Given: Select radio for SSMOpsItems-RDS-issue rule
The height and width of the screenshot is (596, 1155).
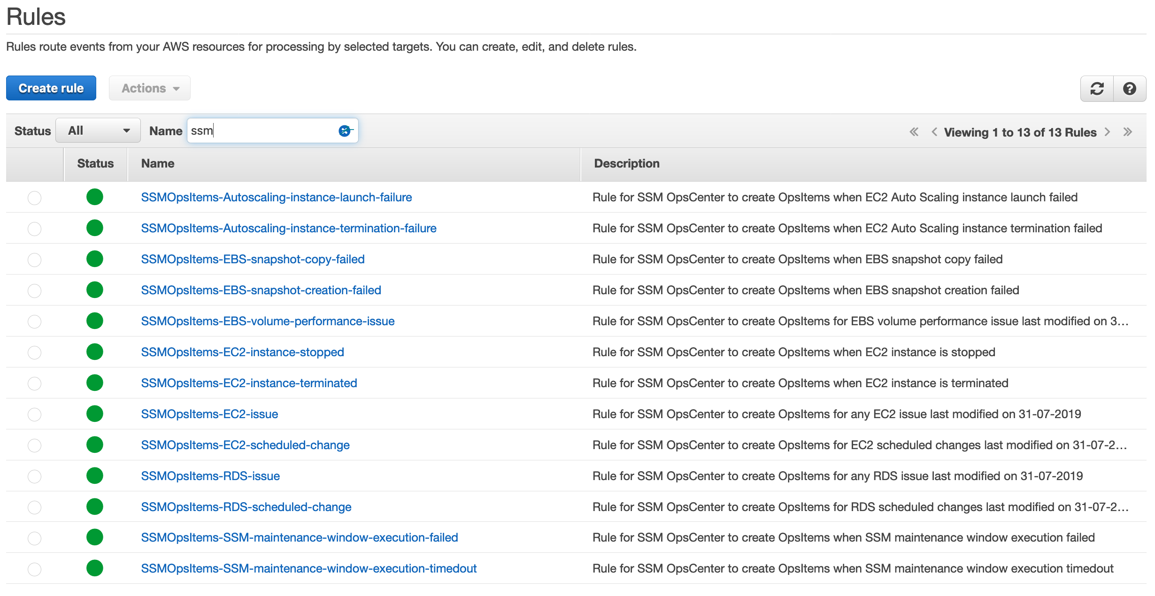Looking at the screenshot, I should coord(34,476).
